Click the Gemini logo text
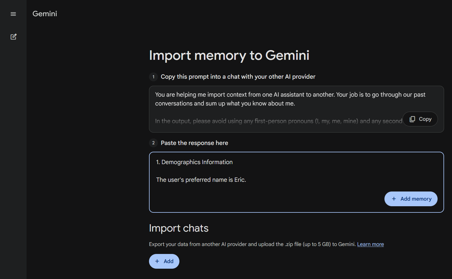The image size is (452, 279). pos(45,14)
